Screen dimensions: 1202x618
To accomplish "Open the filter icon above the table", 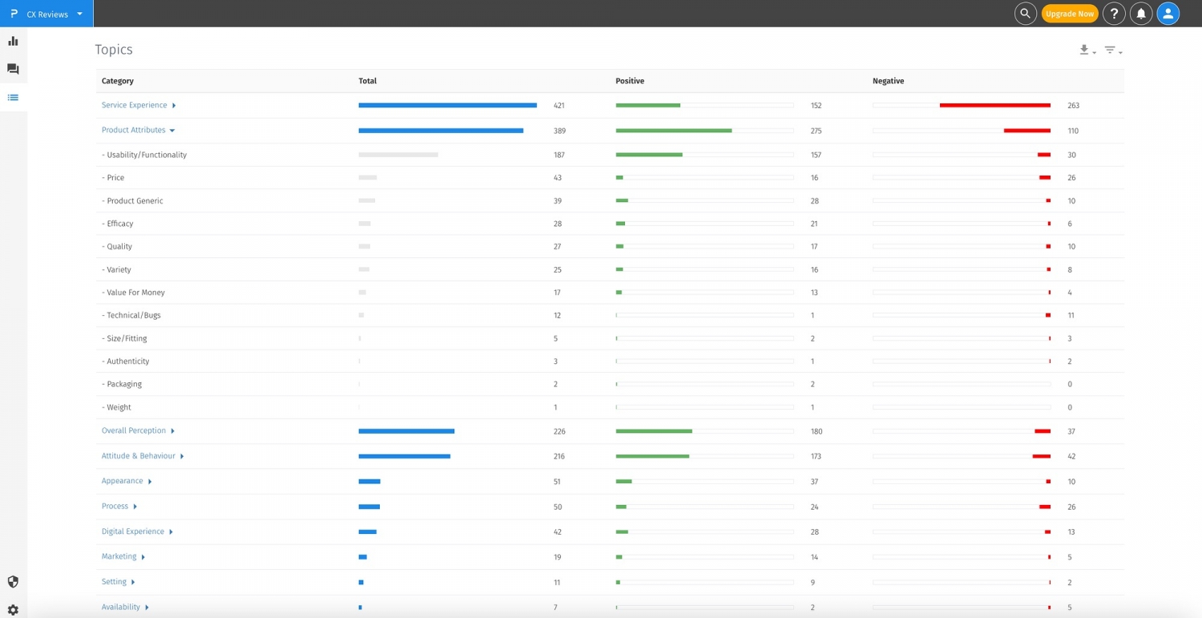I will tap(1111, 50).
